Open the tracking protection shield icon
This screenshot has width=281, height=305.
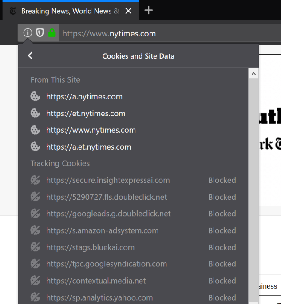click(x=40, y=33)
